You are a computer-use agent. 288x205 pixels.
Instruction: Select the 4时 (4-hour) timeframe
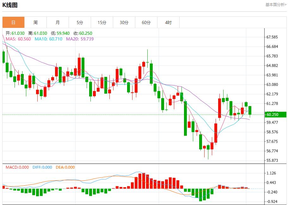click(169, 22)
